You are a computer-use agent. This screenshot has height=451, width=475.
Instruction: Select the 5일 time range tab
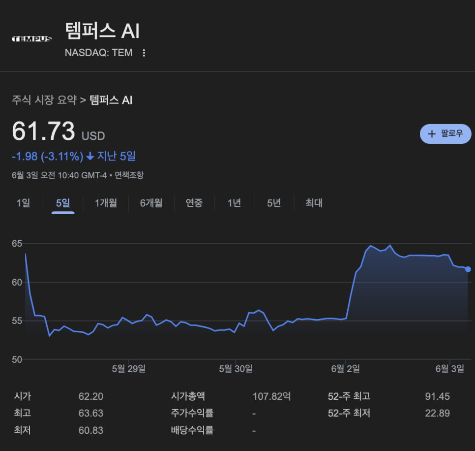(63, 203)
